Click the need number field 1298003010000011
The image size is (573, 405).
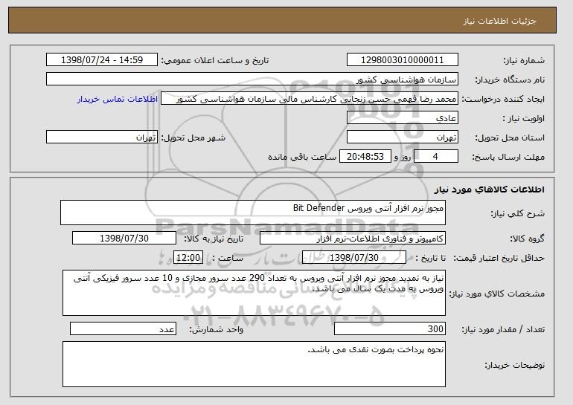403,60
